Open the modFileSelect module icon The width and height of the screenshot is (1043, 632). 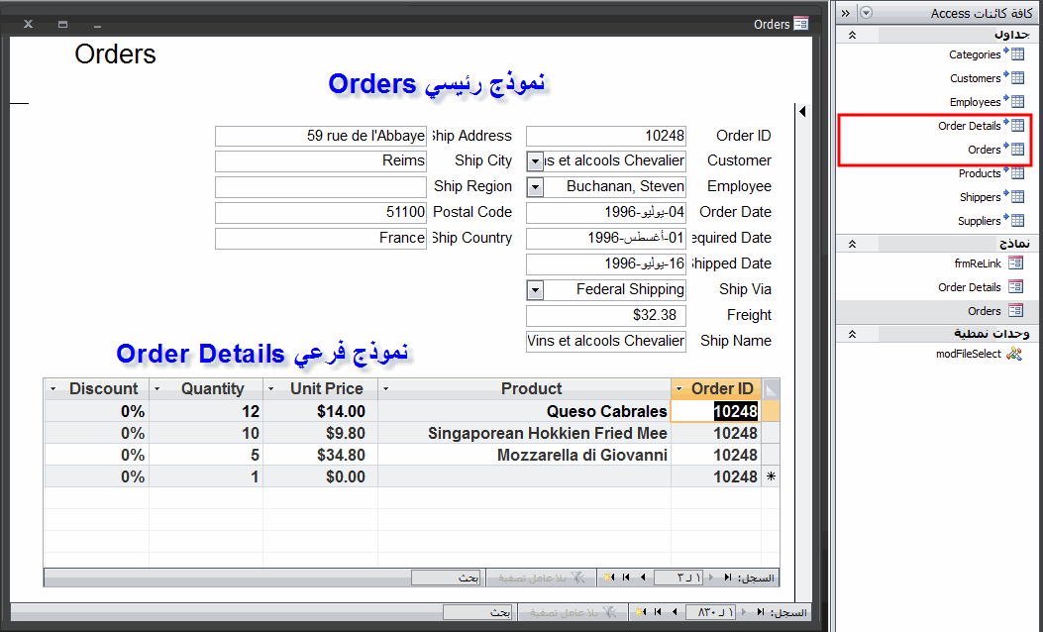pos(1014,354)
